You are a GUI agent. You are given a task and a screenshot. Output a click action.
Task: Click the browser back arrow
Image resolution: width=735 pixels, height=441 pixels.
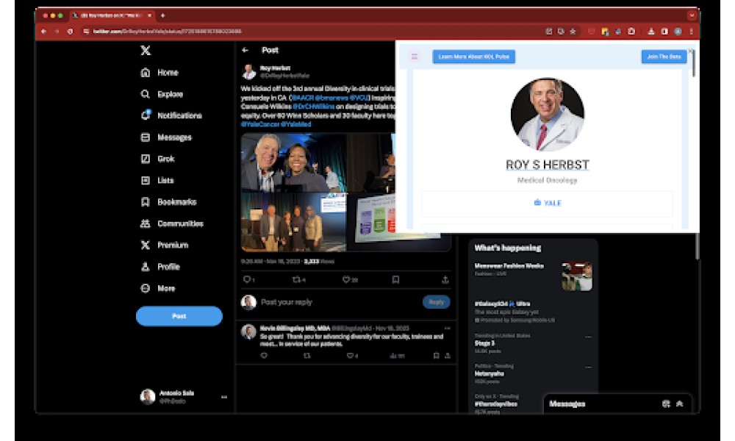pos(43,32)
